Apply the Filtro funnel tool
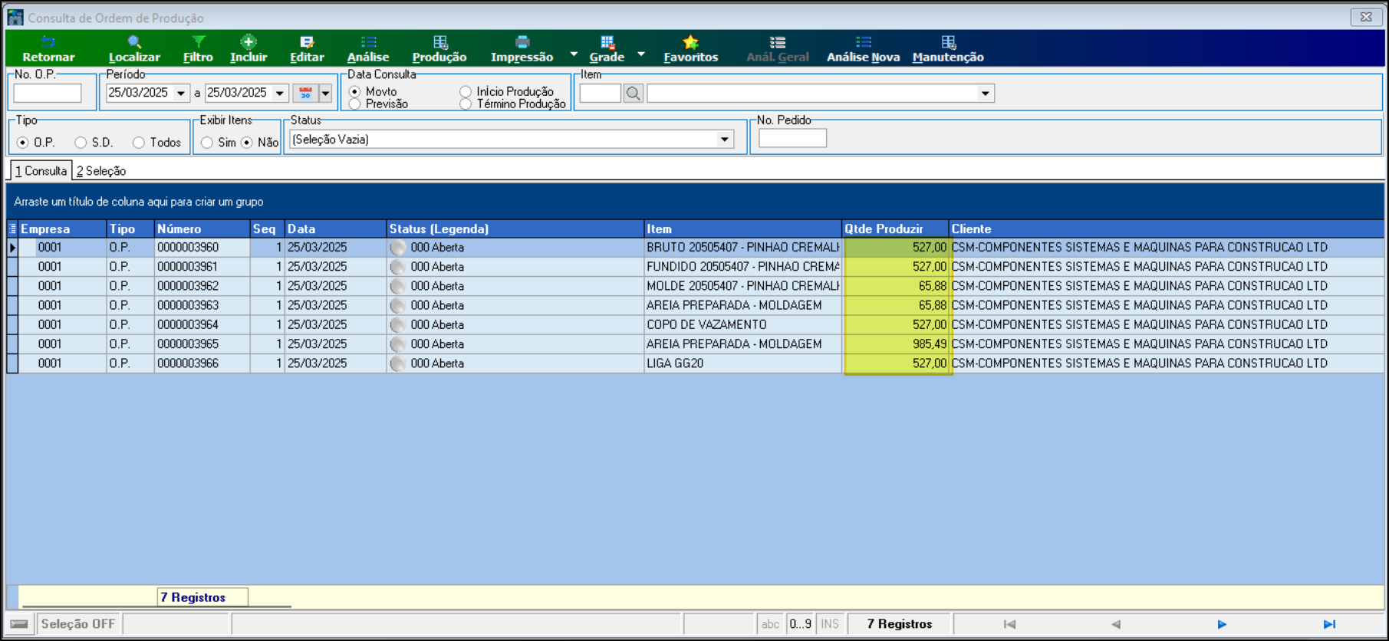This screenshot has width=1389, height=641. coord(198,49)
